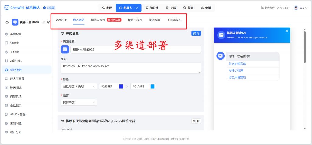The height and width of the screenshot is (145, 312).
Task: Click the #01A0FB light blue color swatch
Action: pos(152,86)
